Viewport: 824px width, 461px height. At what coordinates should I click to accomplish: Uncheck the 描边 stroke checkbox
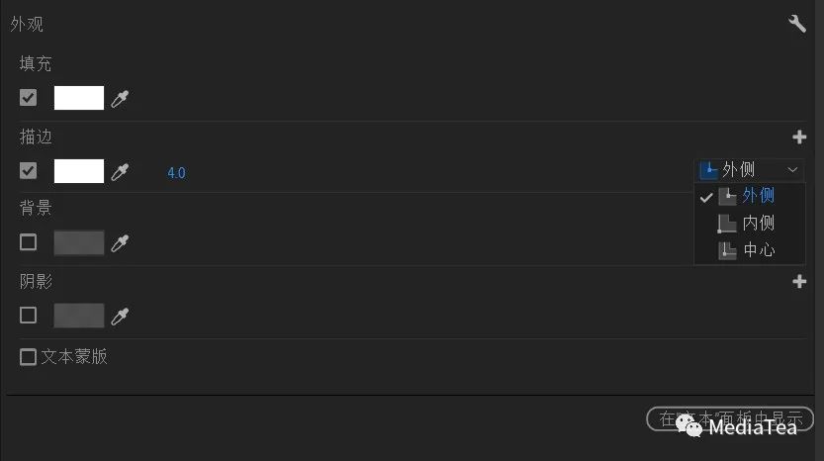(28, 170)
